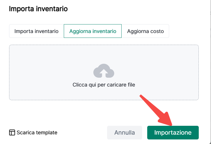Open the Aggiorna costo tab
Screen dimensions: 211x144
coord(145,31)
